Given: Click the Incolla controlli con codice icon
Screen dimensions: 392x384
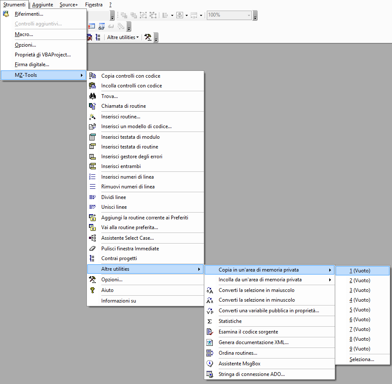Looking at the screenshot, I should coord(92,86).
